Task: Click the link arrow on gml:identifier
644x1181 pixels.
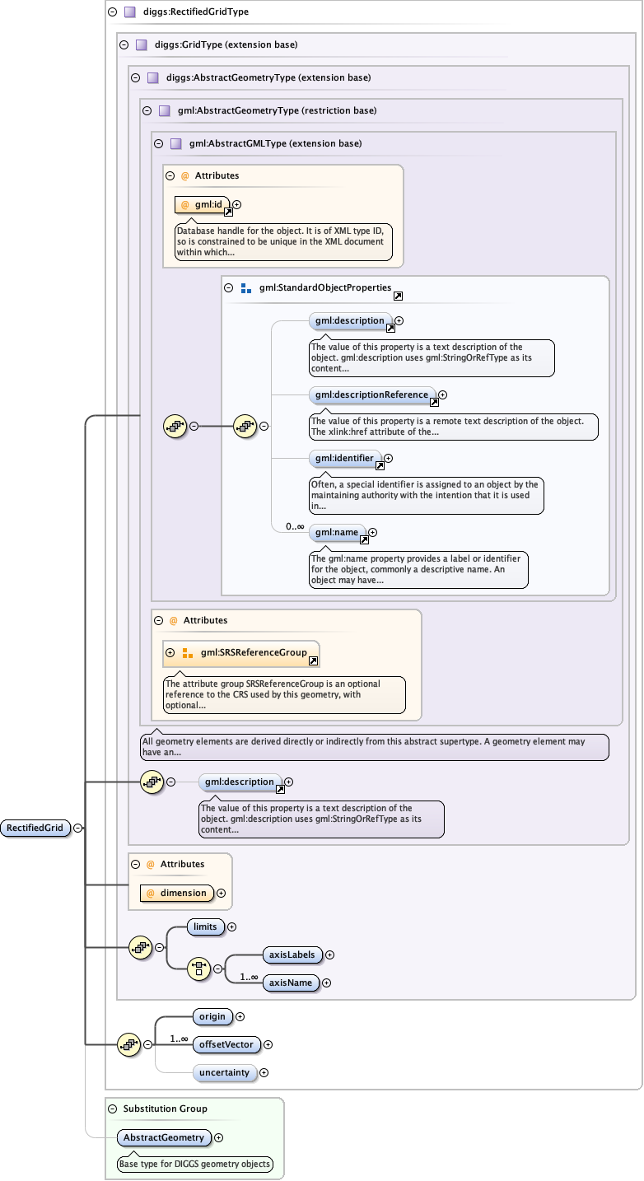Action: (380, 465)
